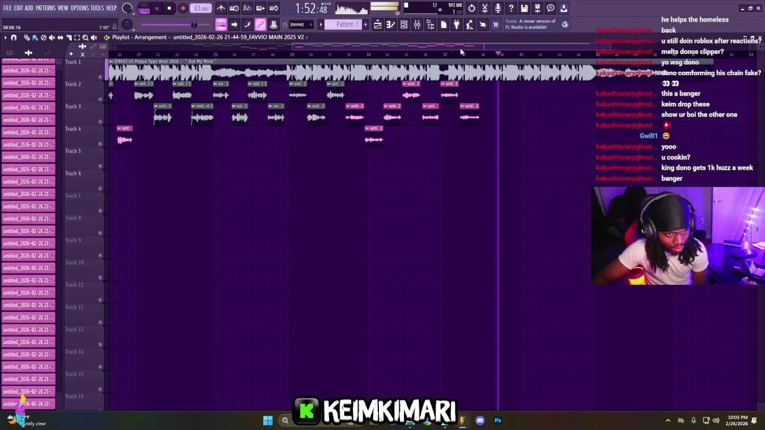Open the ADD menu
Image resolution: width=765 pixels, height=430 pixels.
click(x=29, y=8)
